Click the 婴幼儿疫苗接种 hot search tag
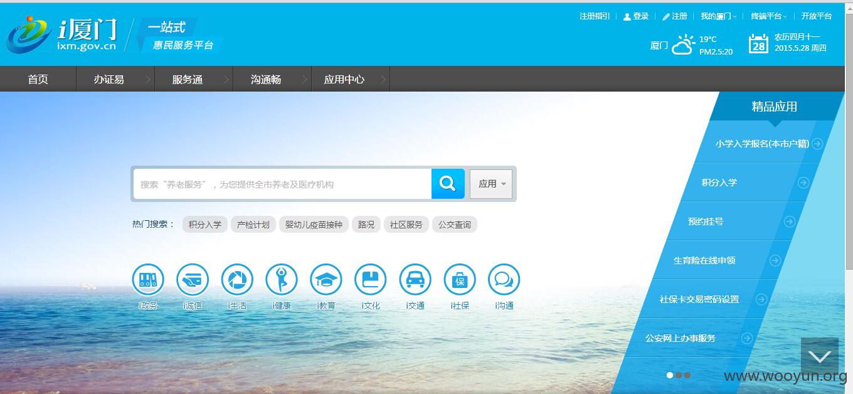The width and height of the screenshot is (853, 394). pos(314,225)
